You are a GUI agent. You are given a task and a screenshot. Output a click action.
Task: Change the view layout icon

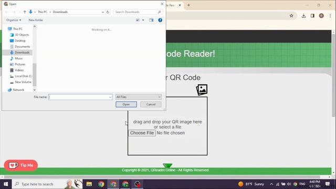tap(138, 20)
